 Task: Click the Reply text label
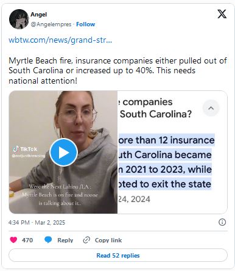pos(65,240)
